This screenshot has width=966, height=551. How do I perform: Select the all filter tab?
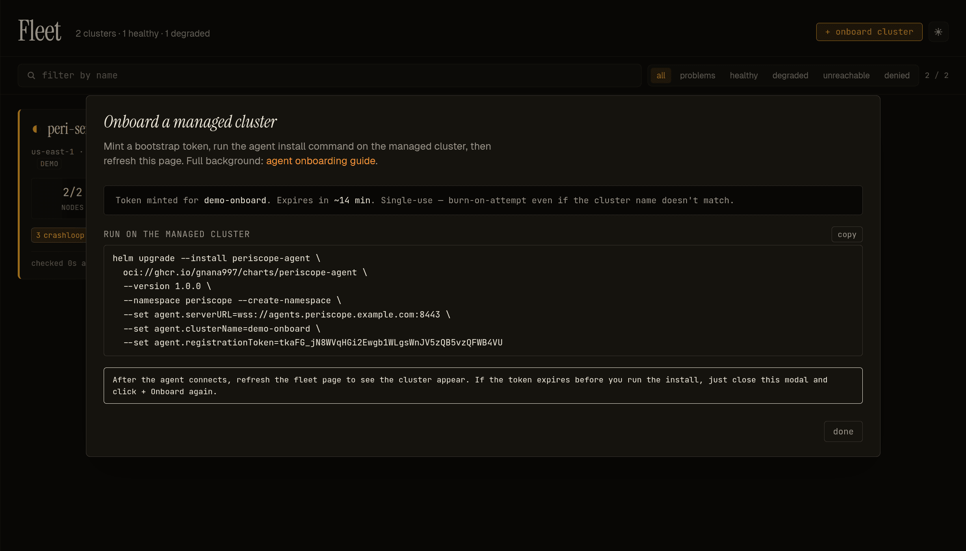coord(661,75)
